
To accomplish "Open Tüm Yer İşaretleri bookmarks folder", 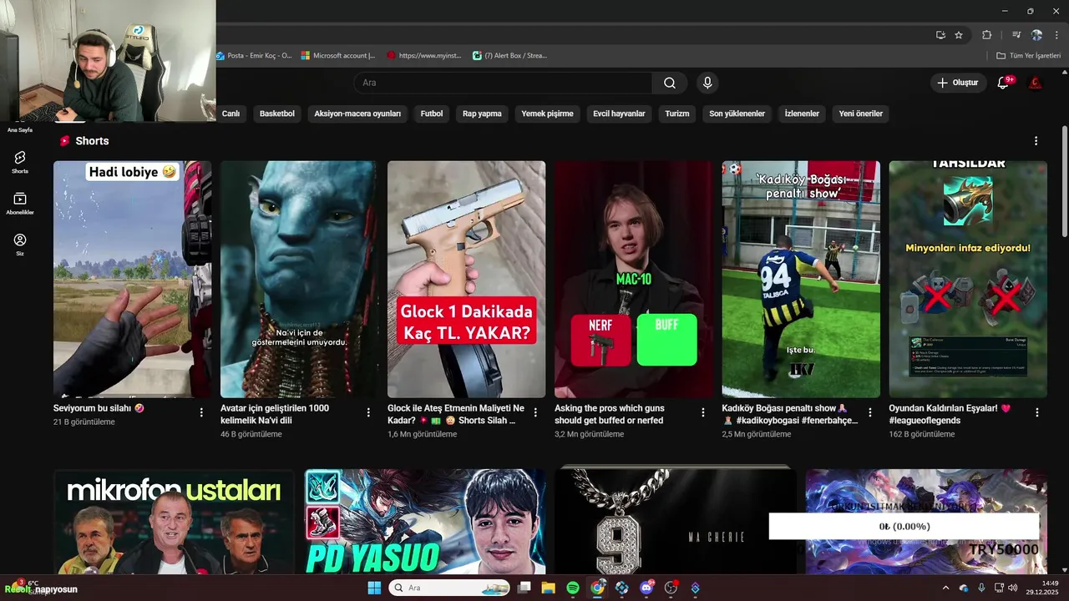I will [1028, 56].
